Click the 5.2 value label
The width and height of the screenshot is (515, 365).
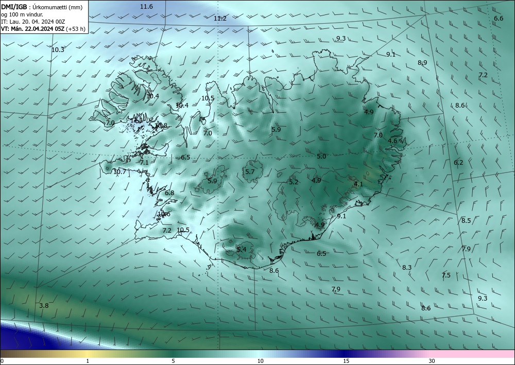294,182
